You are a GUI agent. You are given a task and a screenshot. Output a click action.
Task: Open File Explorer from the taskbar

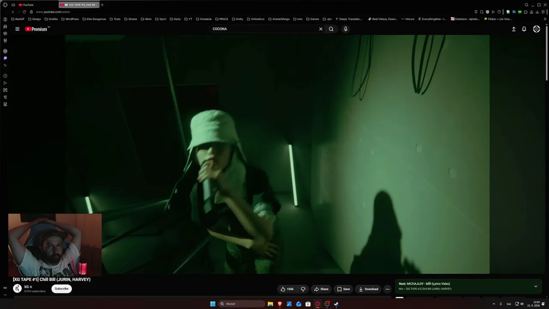click(270, 304)
